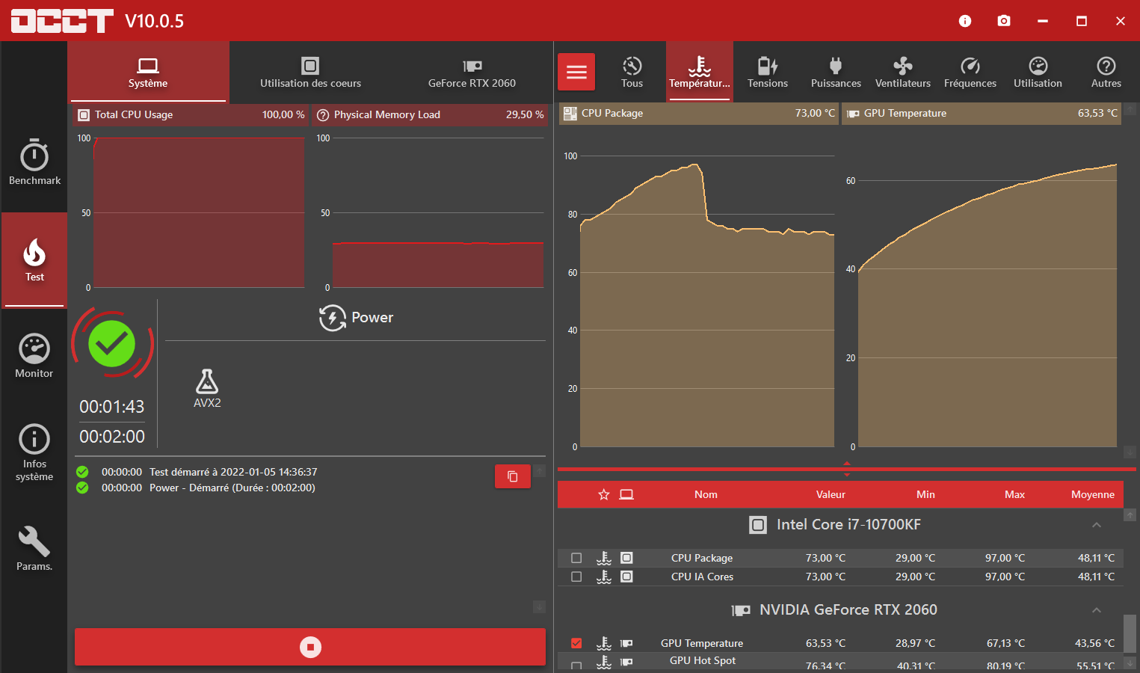Open the Benchmark section in the sidebar
Image resolution: width=1140 pixels, height=673 pixels.
pyautogui.click(x=34, y=162)
